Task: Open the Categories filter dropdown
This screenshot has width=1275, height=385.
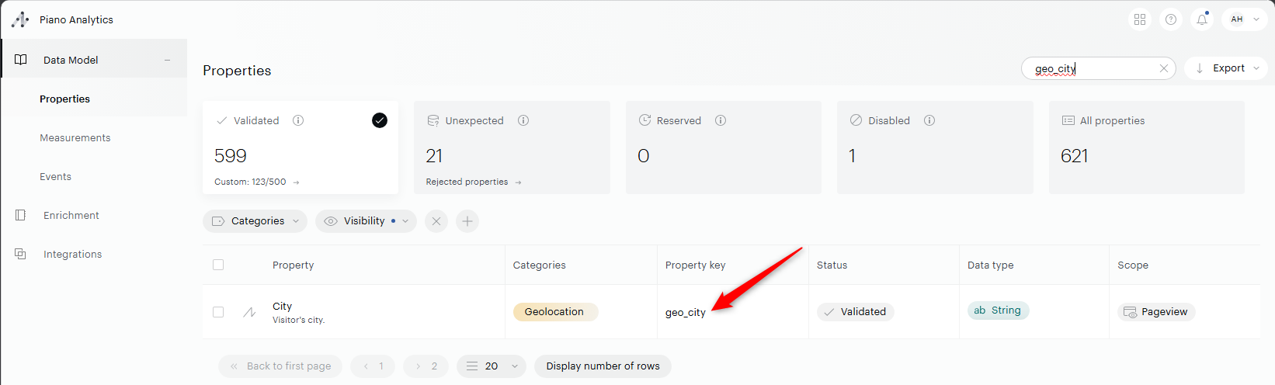Action: click(x=255, y=221)
